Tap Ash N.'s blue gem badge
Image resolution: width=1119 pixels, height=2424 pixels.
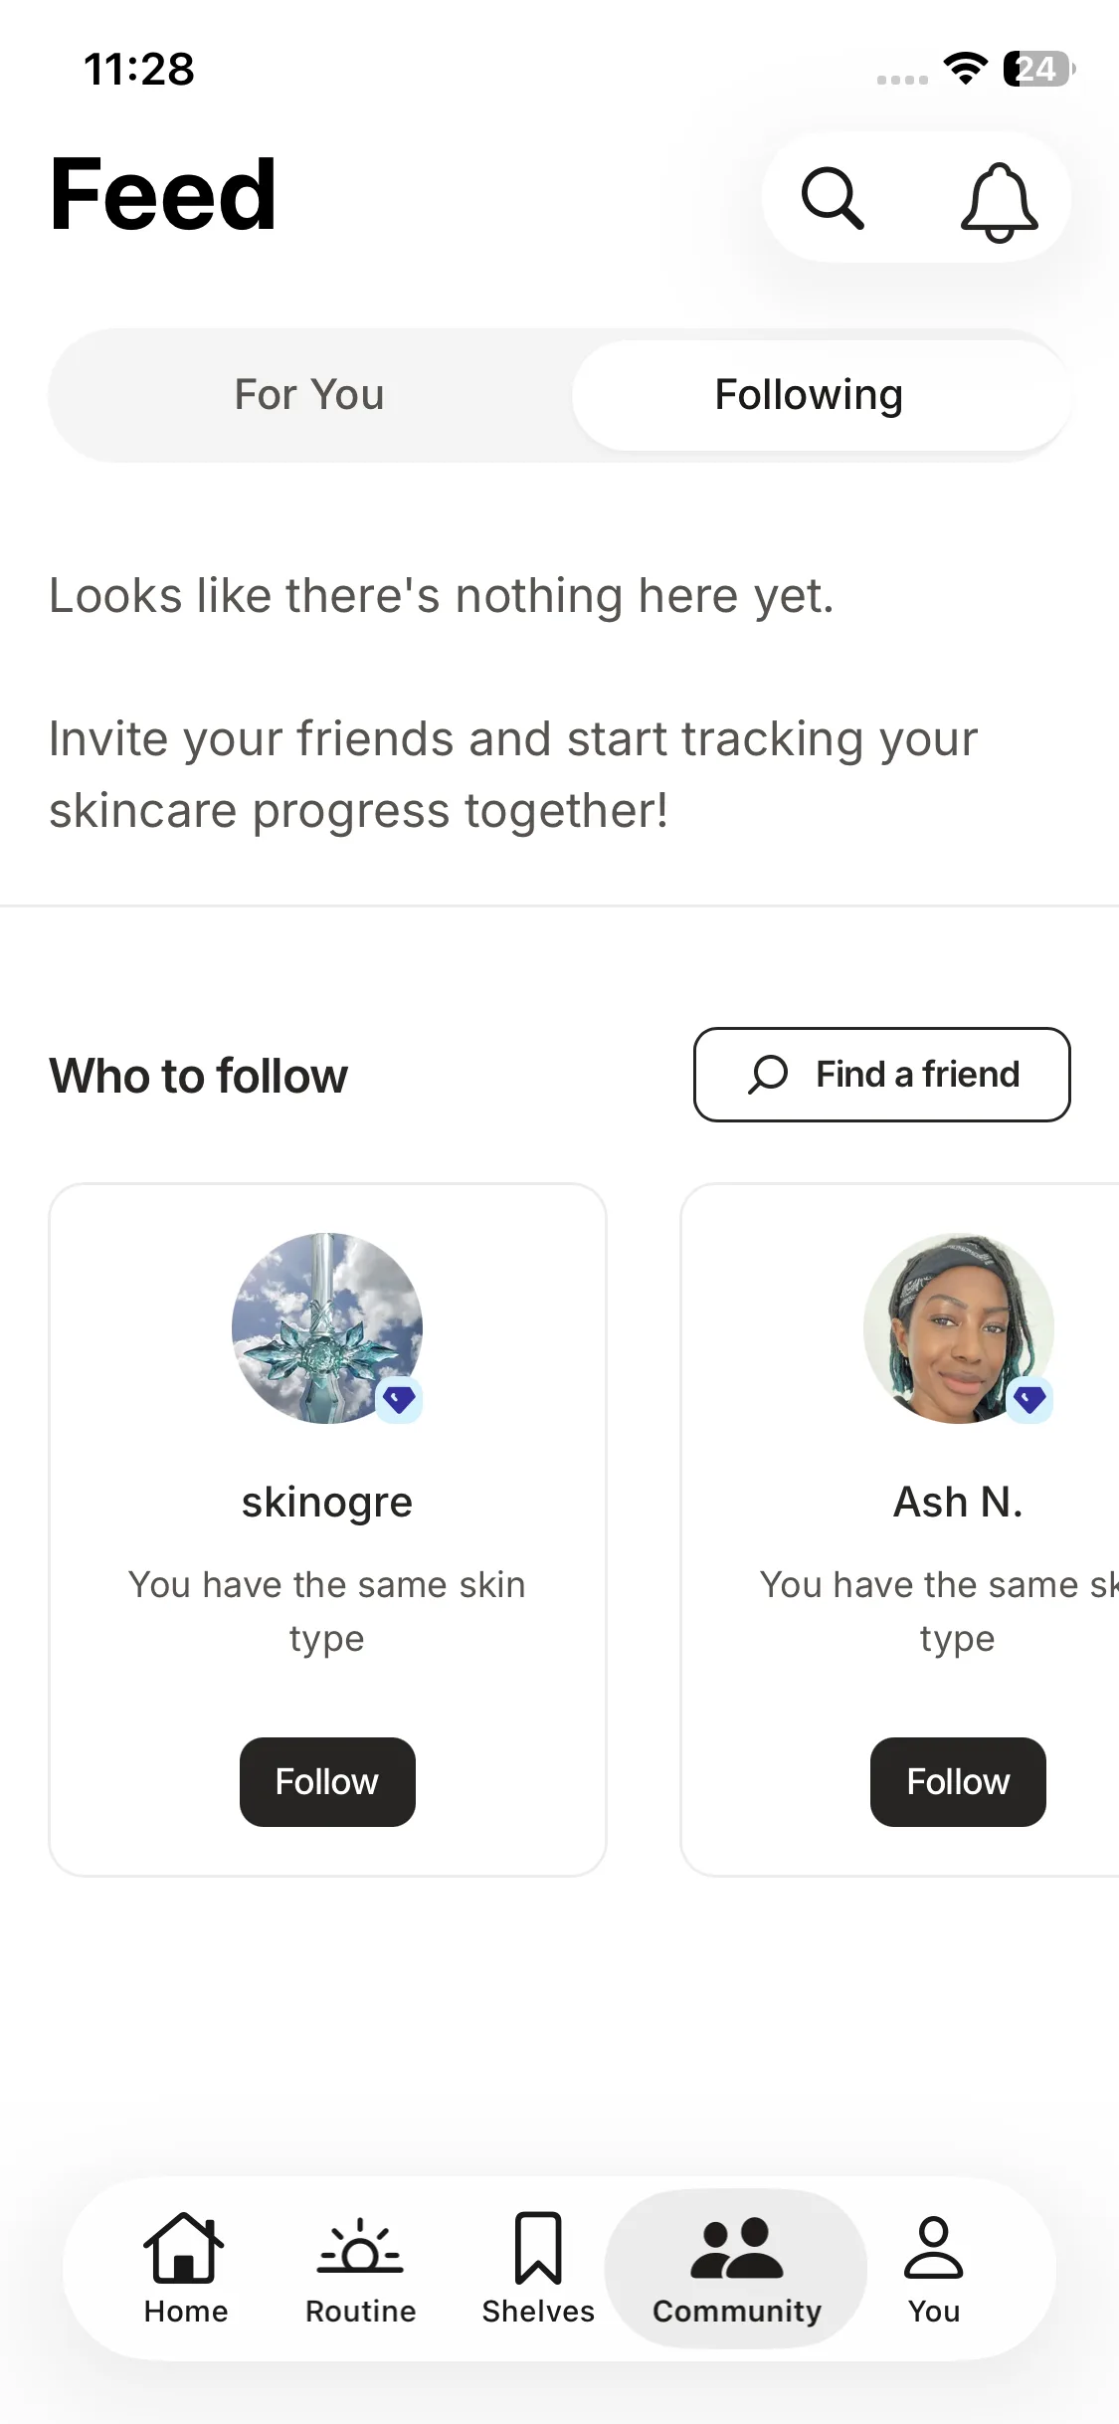tap(1029, 1400)
